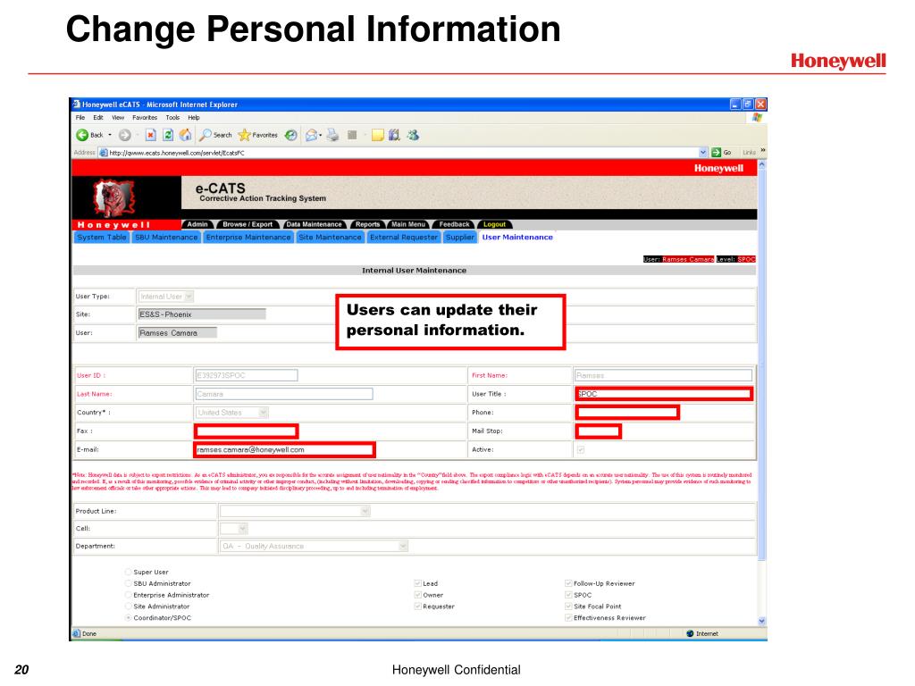Image resolution: width=915 pixels, height=686 pixels.
Task: Select the Coordinator/SPOC radio button
Action: pos(129,618)
